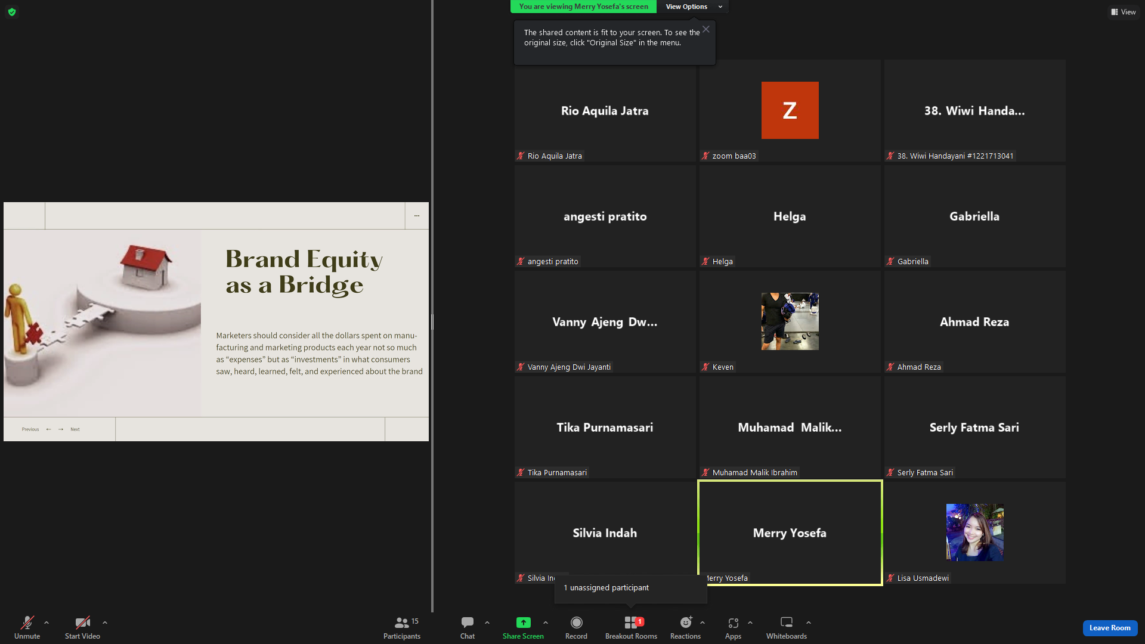Click the Leave Room button

pos(1110,628)
